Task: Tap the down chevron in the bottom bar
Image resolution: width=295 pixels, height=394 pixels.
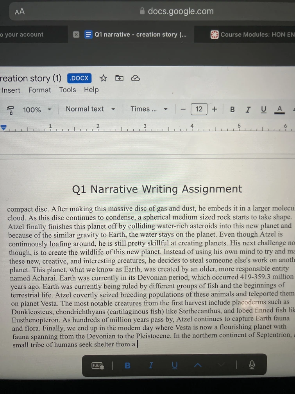Action: pyautogui.click(x=221, y=365)
